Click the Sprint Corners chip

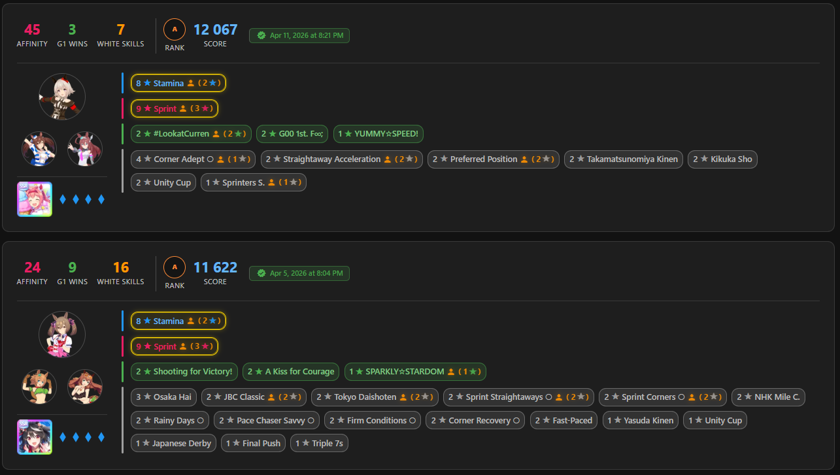(x=663, y=397)
